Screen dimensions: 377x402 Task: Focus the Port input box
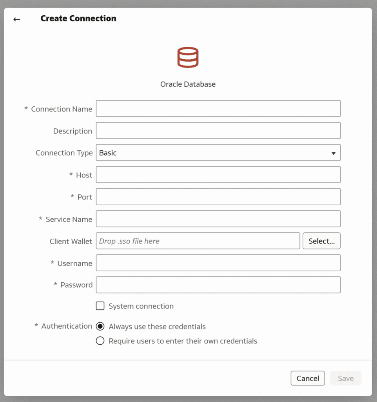[218, 197]
